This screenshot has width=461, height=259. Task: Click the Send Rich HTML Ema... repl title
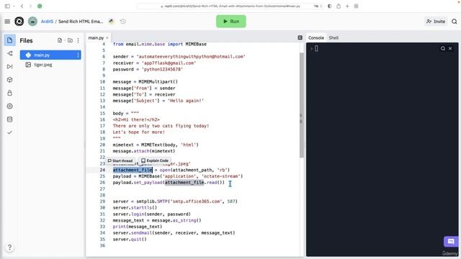[81, 22]
